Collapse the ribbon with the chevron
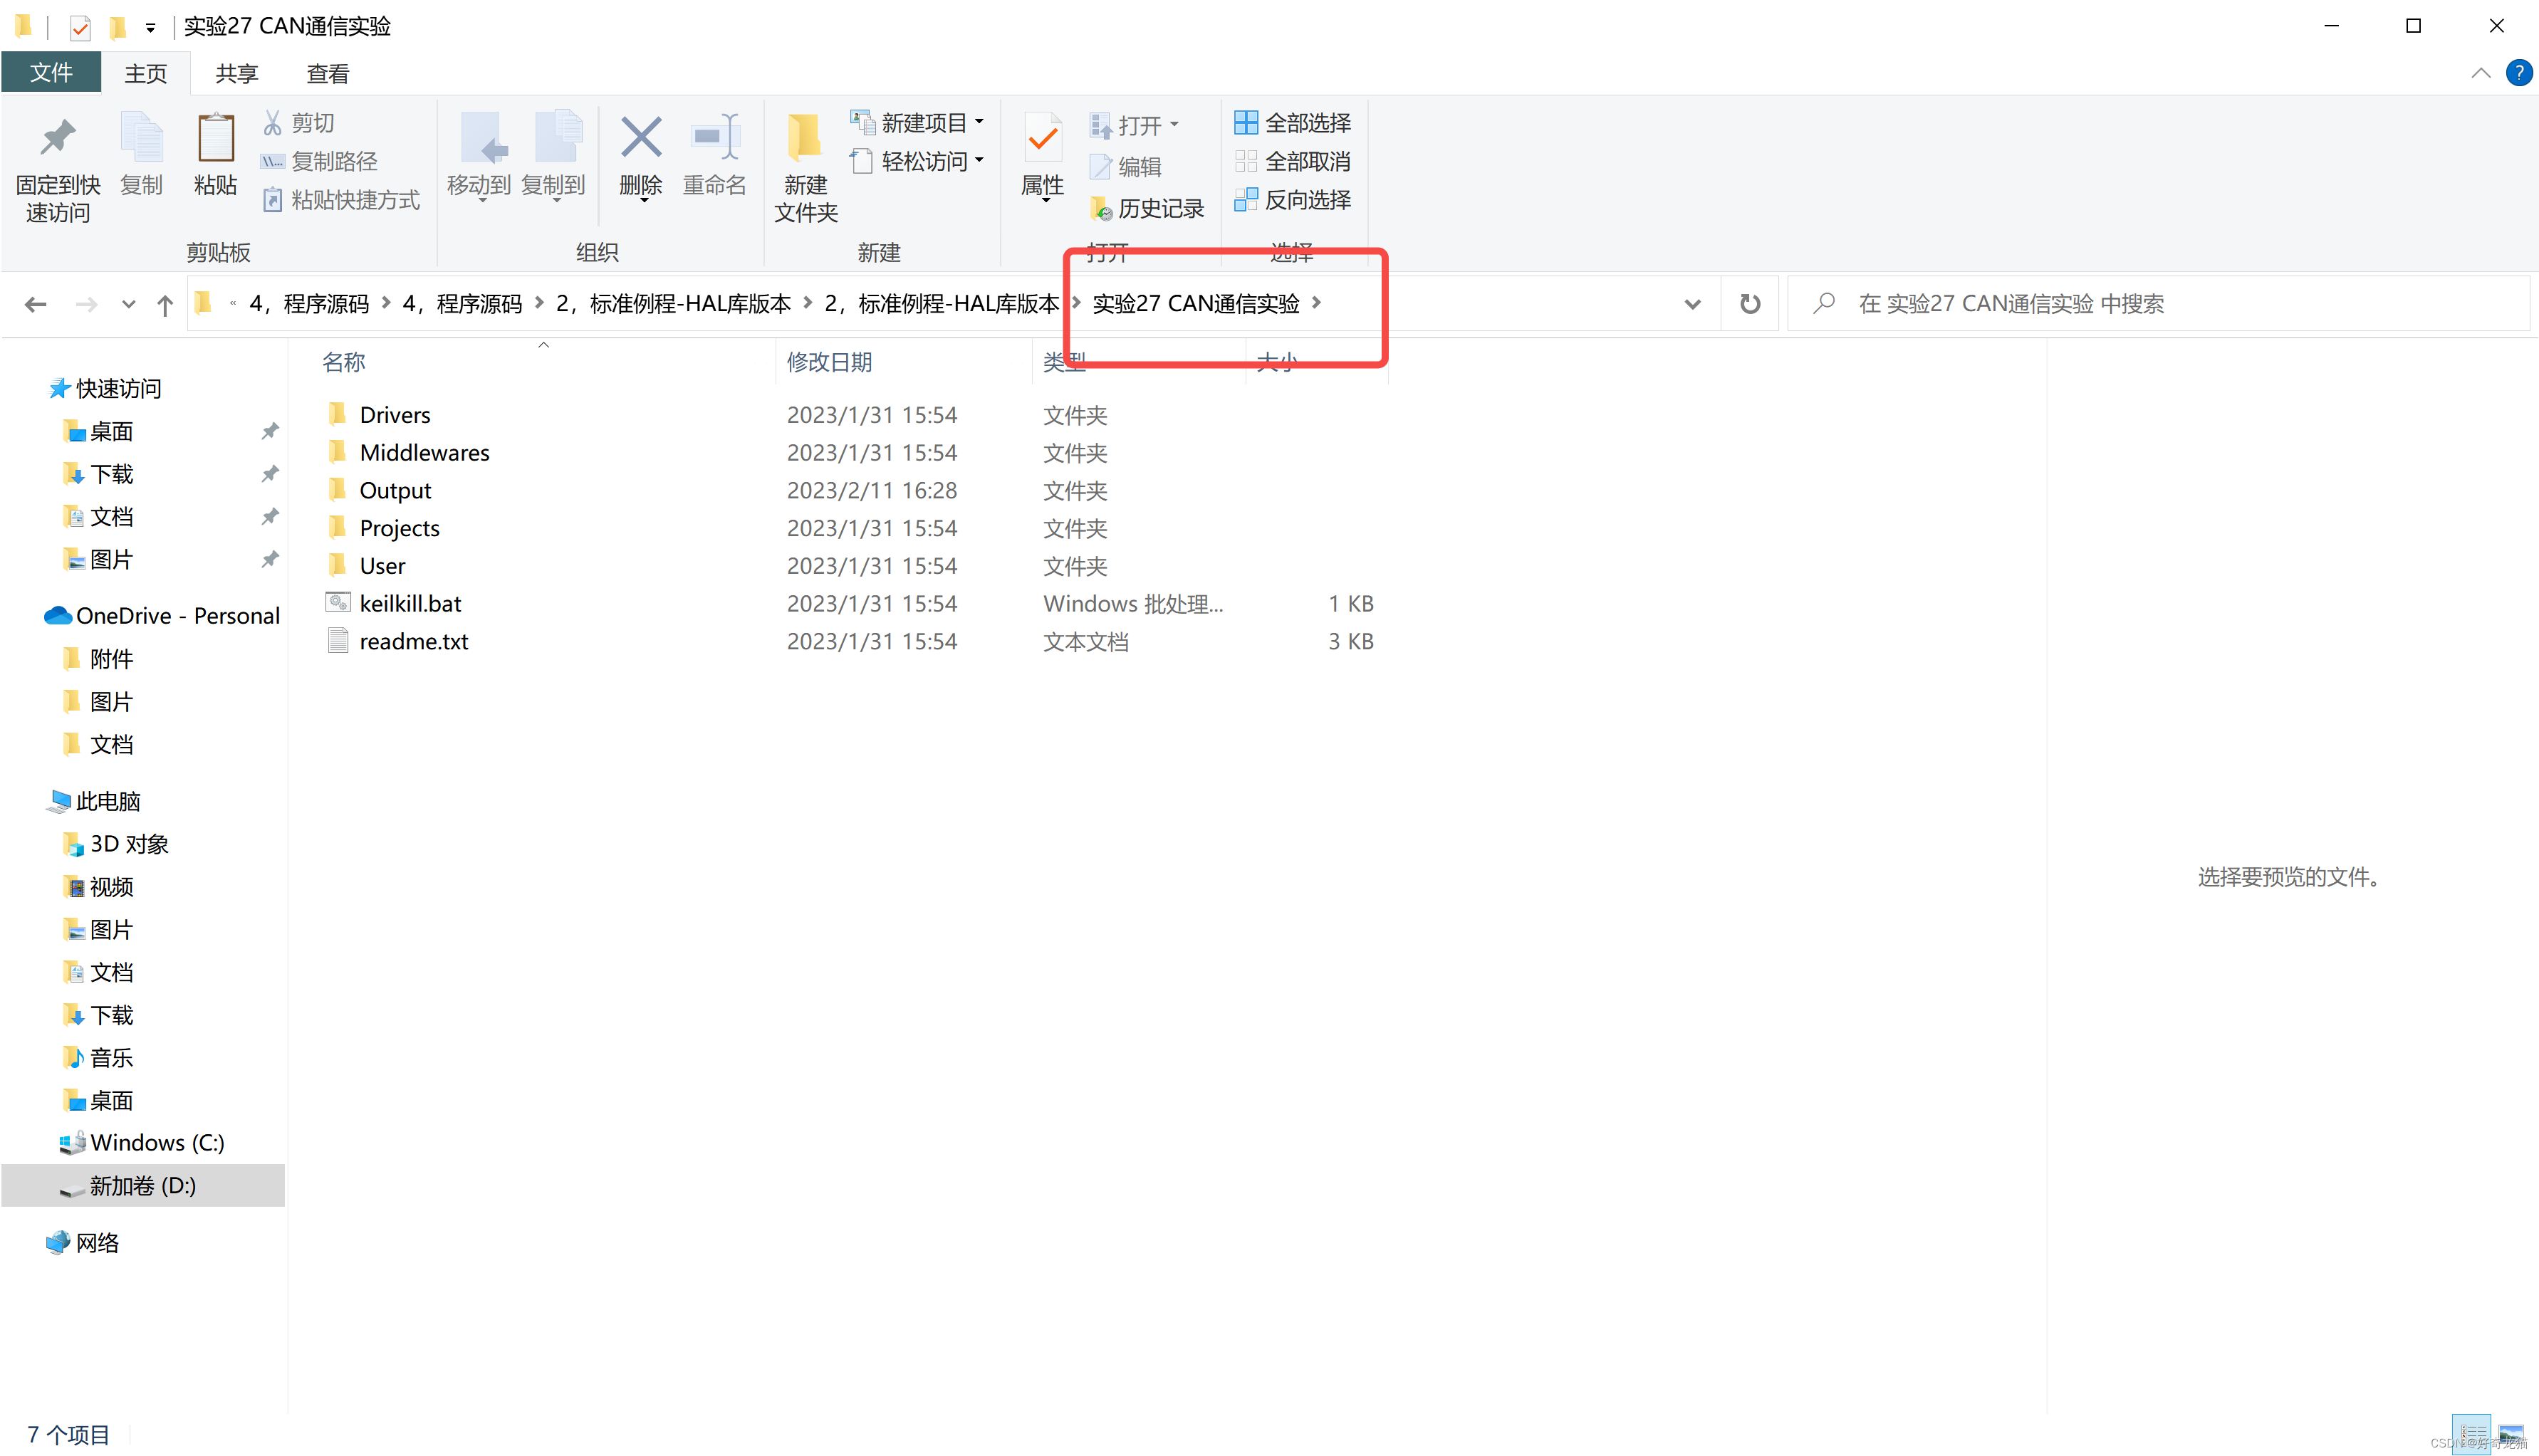2539x1456 pixels. 2480,72
